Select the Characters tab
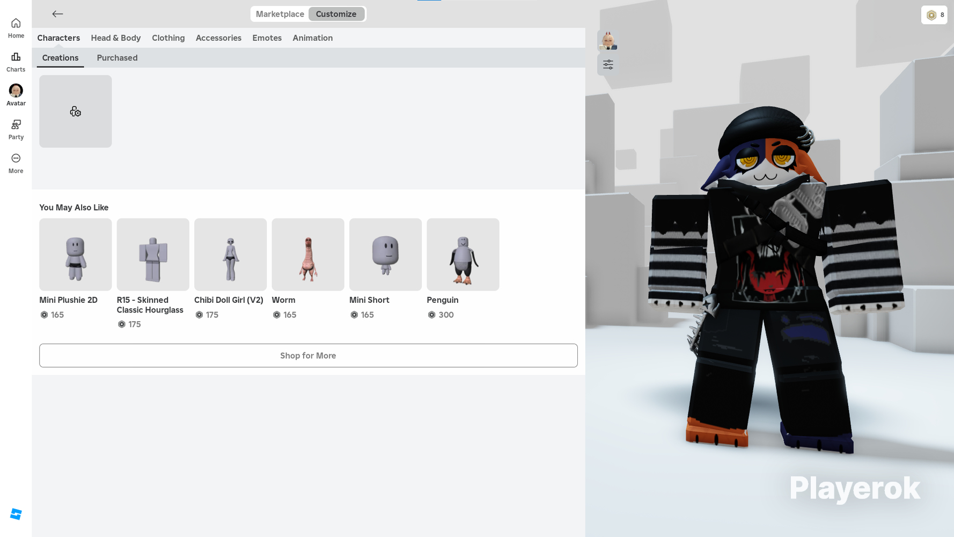This screenshot has height=537, width=954. (58, 38)
